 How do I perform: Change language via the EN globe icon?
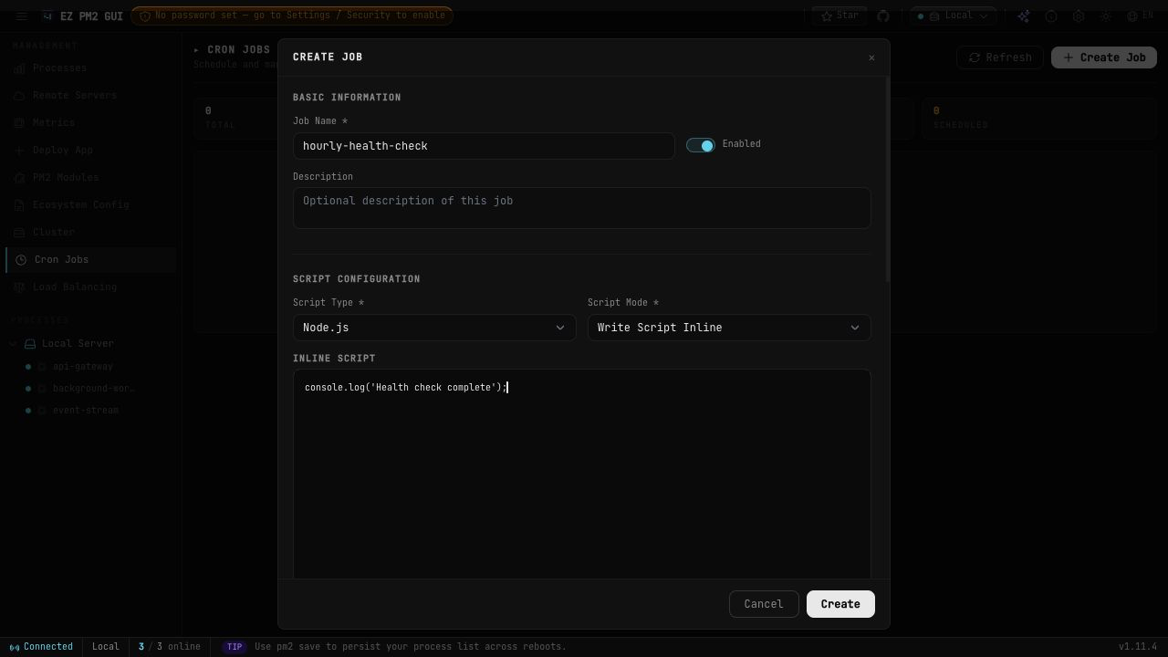(x=1141, y=16)
